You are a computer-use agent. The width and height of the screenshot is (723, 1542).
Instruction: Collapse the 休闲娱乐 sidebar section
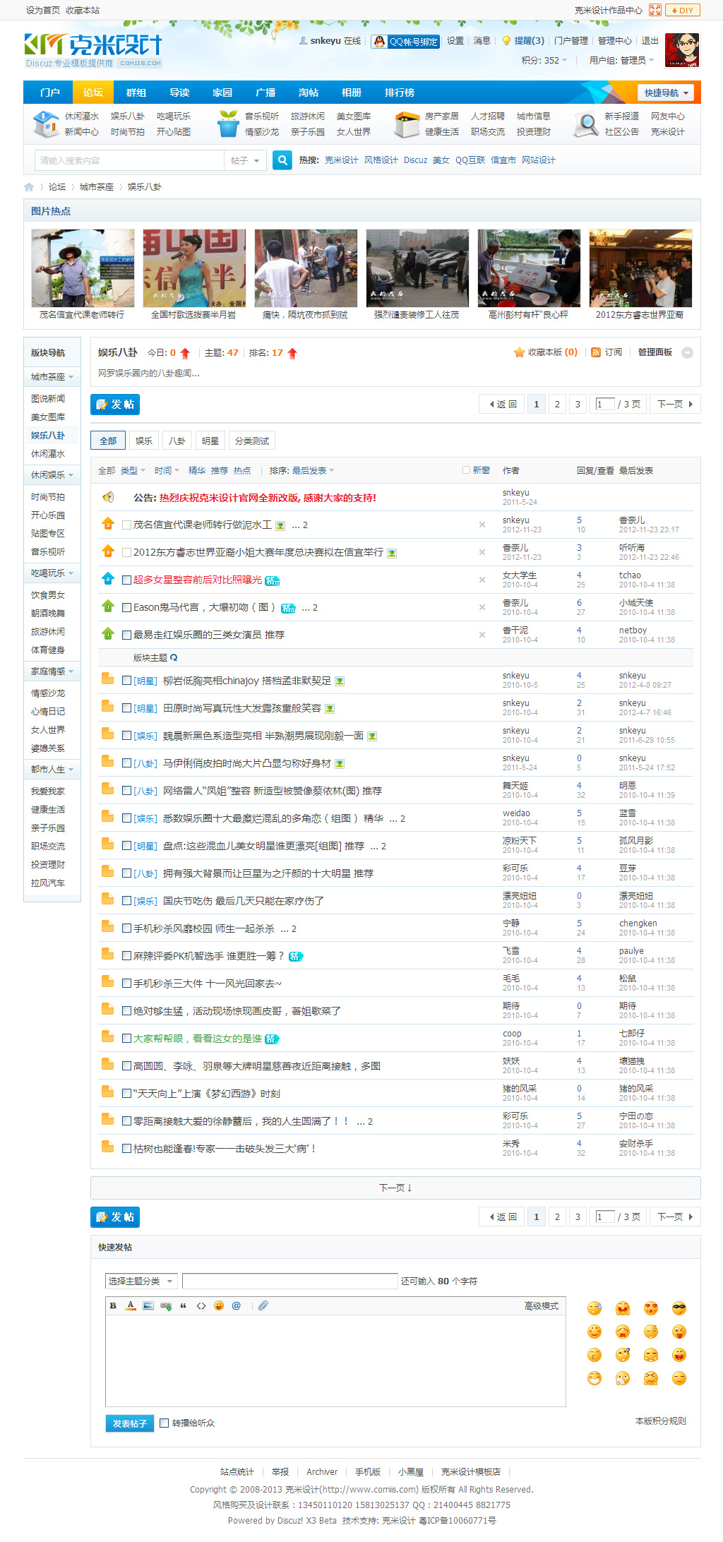71,475
